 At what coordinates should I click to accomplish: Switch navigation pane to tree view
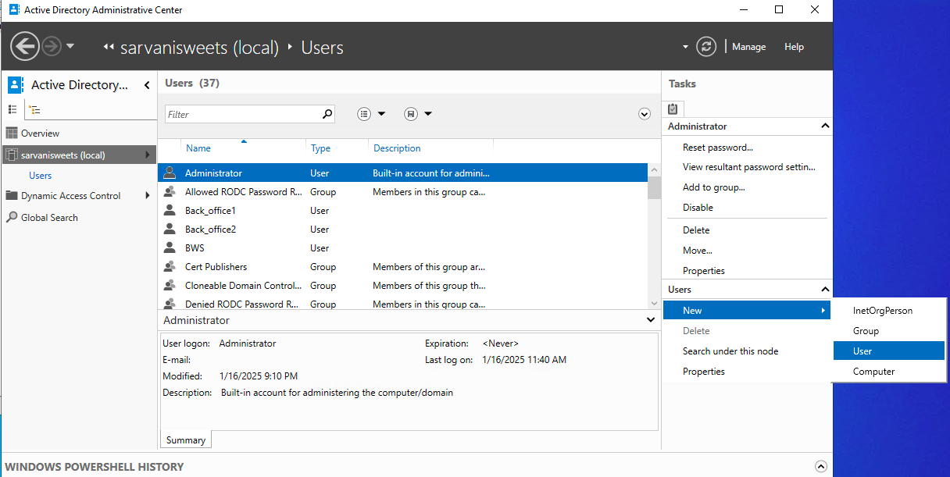[35, 109]
